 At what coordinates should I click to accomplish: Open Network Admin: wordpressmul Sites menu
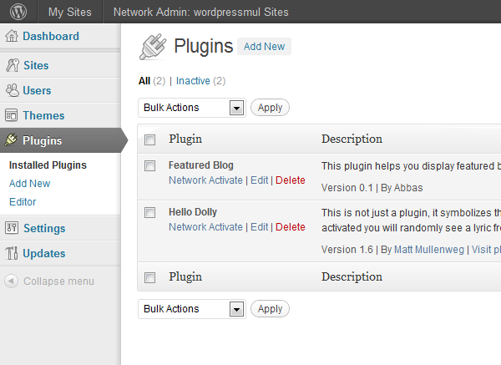(201, 12)
